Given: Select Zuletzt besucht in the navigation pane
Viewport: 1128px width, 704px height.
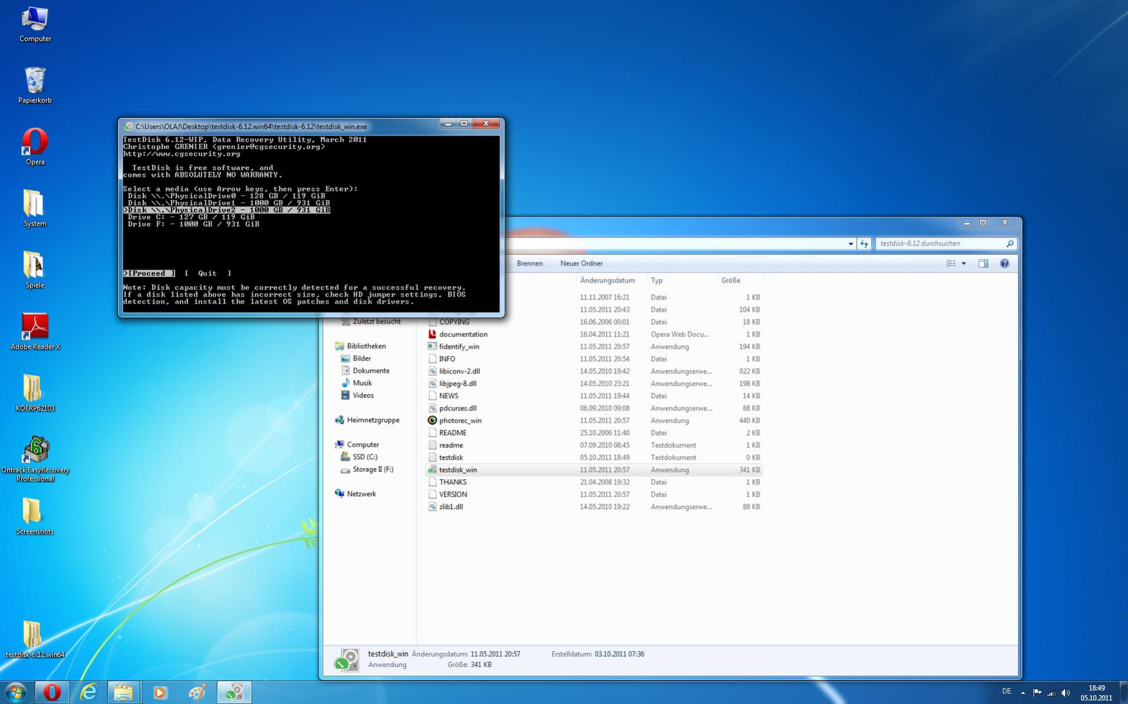Looking at the screenshot, I should tap(371, 322).
